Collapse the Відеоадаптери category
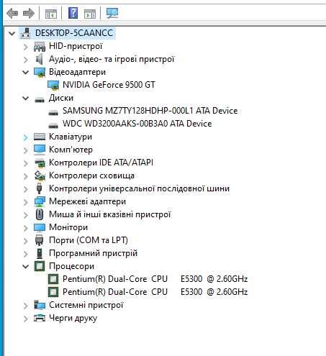This screenshot has height=356, width=326. pyautogui.click(x=26, y=72)
